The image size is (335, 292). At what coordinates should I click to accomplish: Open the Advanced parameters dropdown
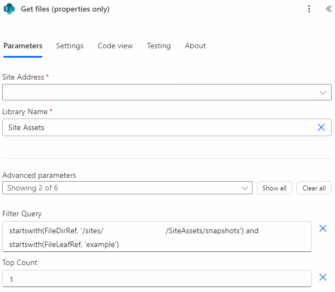click(x=127, y=188)
